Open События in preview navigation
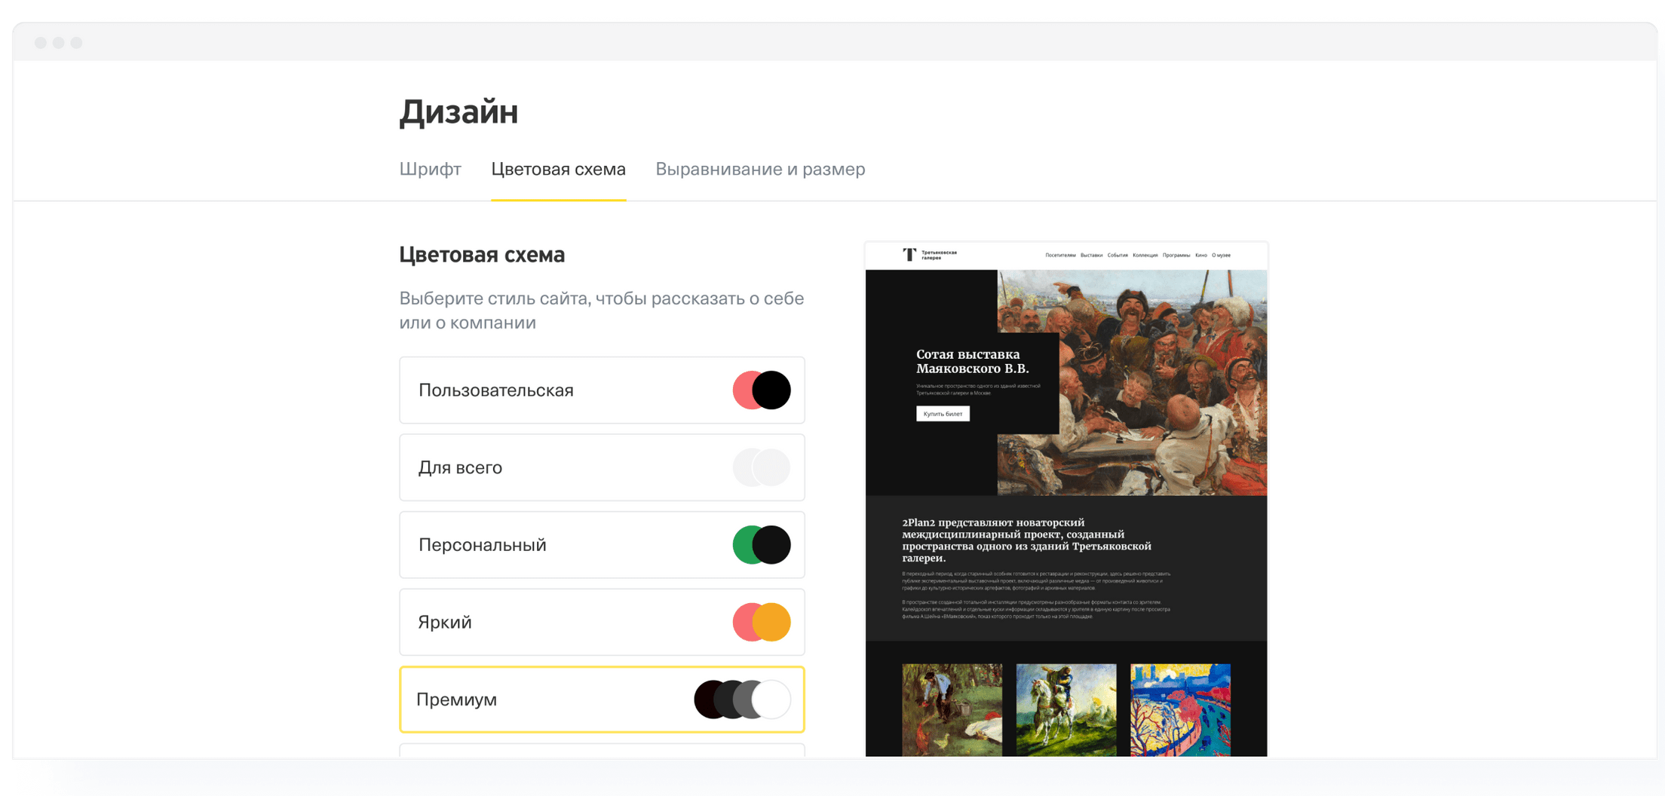 1118,256
